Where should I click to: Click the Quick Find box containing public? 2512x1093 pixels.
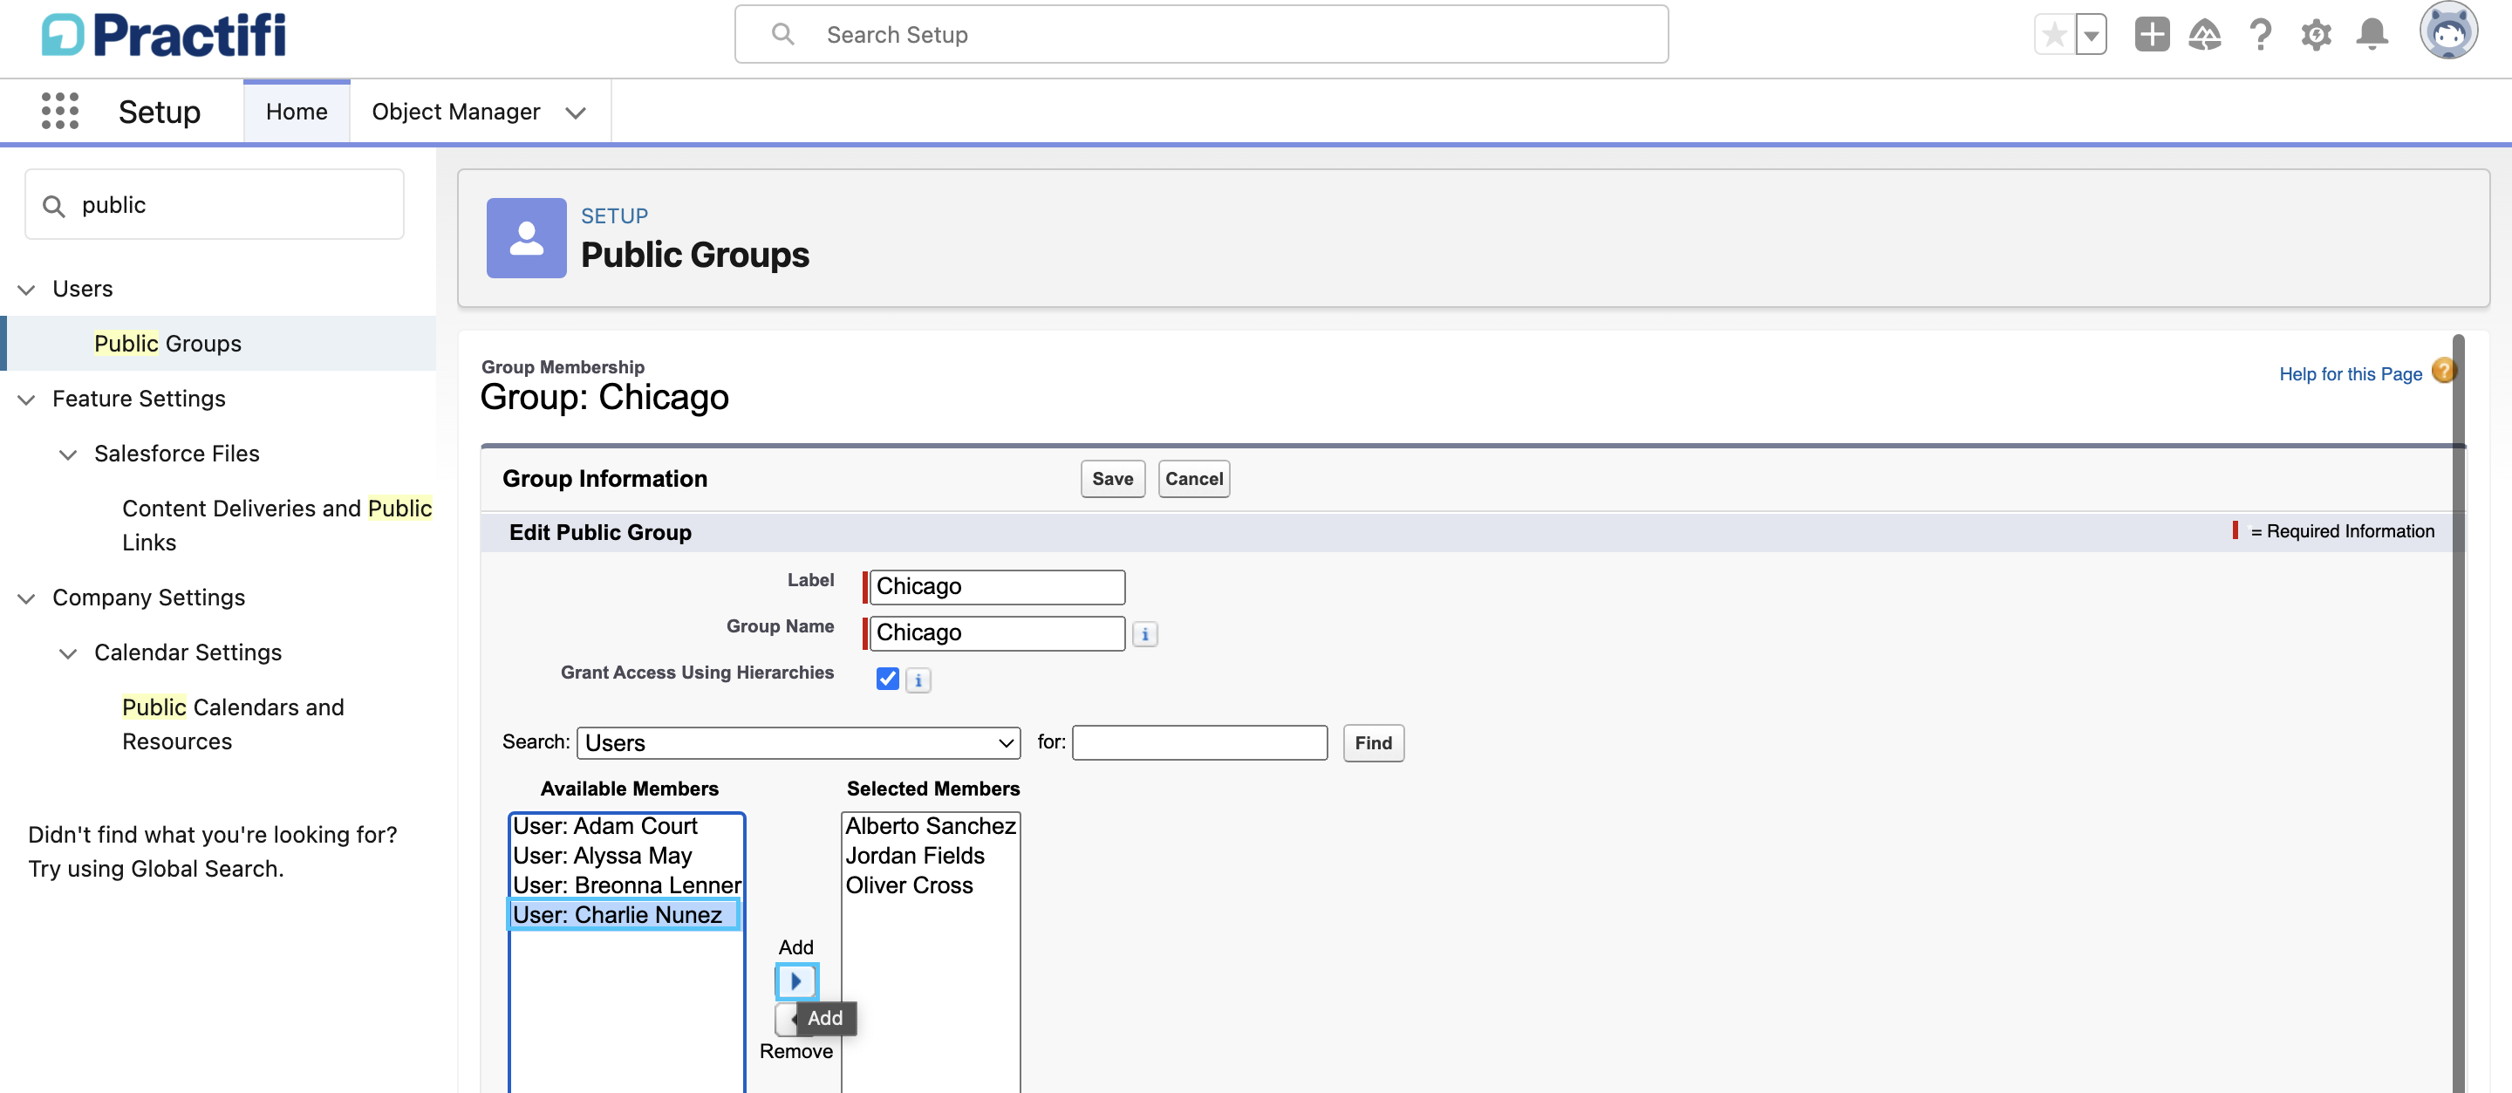click(x=215, y=205)
